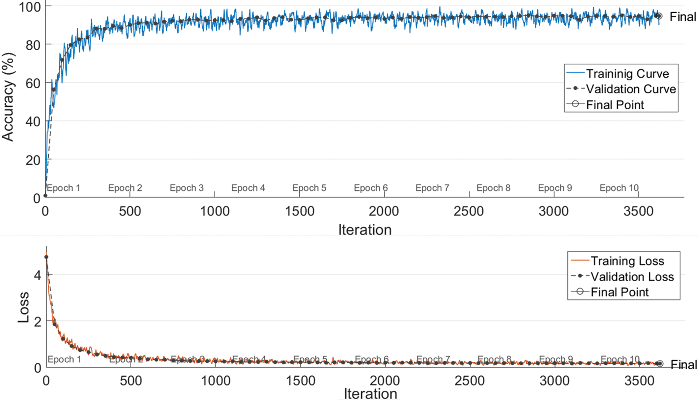This screenshot has height=402, width=698.
Task: Click circle icon beside Final Point in loss legend
Action: (580, 292)
